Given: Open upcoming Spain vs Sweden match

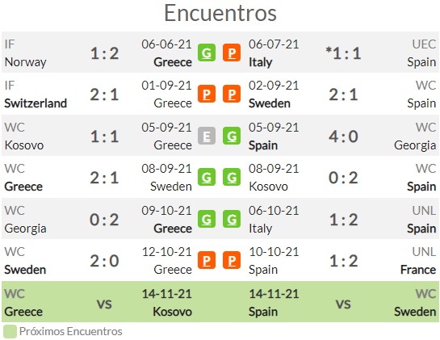Looking at the screenshot, I should [342, 302].
